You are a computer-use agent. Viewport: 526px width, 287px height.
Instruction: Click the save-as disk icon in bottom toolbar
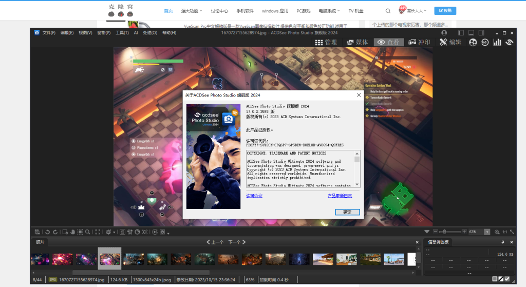coord(37,232)
